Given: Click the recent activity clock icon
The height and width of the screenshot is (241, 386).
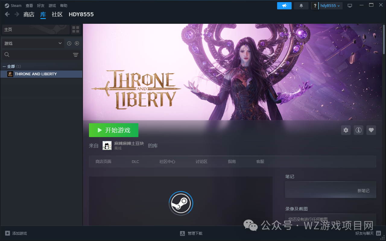Looking at the screenshot, I should click(x=69, y=43).
